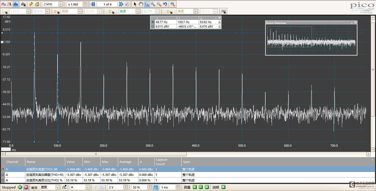Click the zoom-in tool
Image resolution: width=376 pixels, height=191 pixels.
pyautogui.click(x=153, y=4)
